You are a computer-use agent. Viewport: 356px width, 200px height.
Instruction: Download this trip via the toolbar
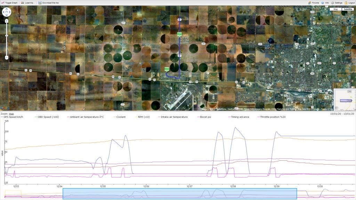[x=48, y=3]
